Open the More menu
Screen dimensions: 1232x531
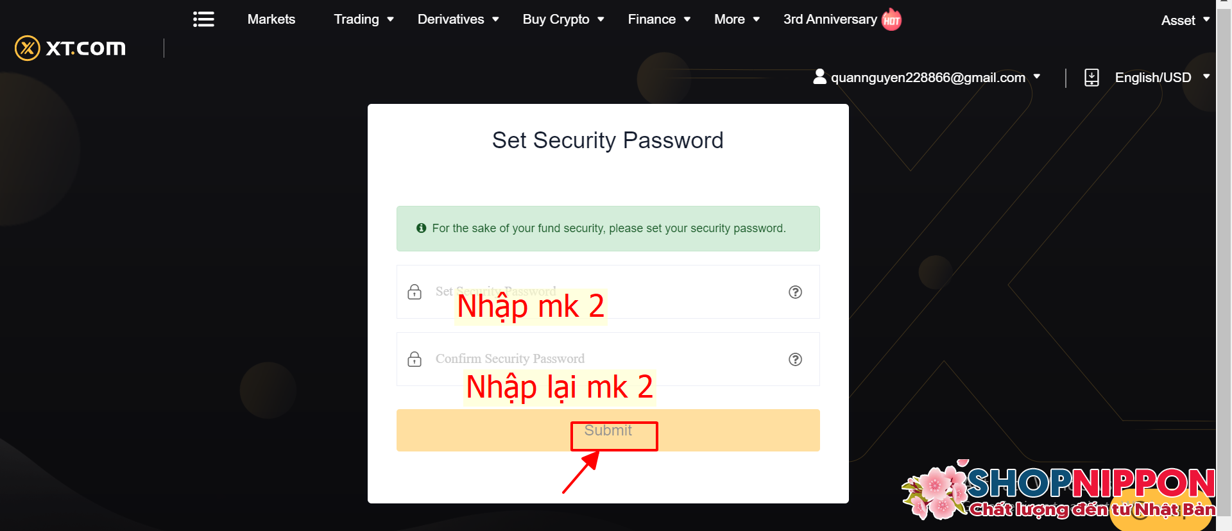[737, 19]
